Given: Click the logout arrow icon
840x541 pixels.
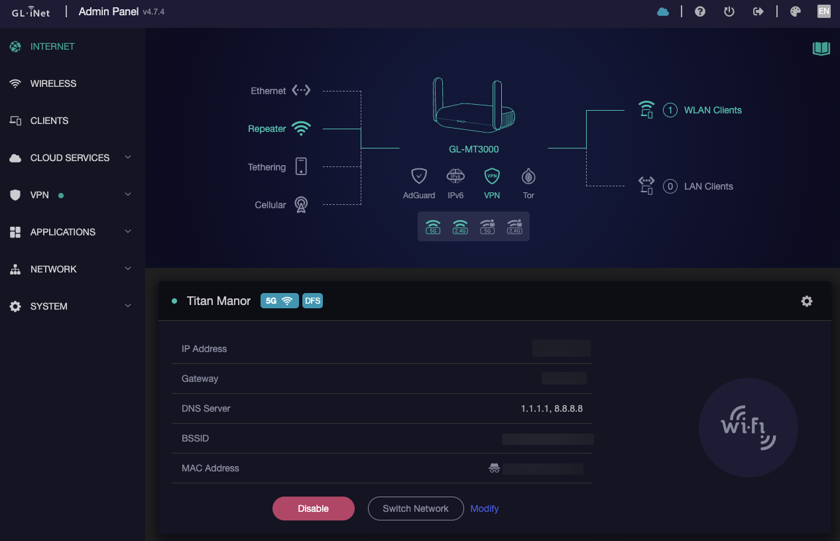Looking at the screenshot, I should point(758,12).
